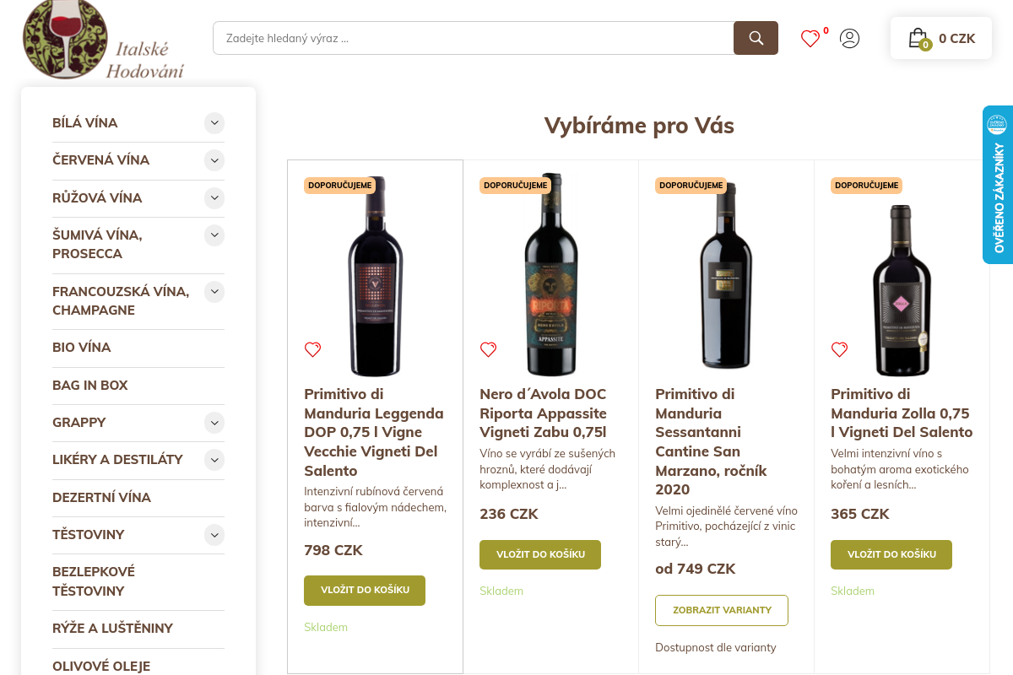The image size is (1013, 675).
Task: Add Nero d'Avola Riporta to favorites
Action: click(489, 349)
